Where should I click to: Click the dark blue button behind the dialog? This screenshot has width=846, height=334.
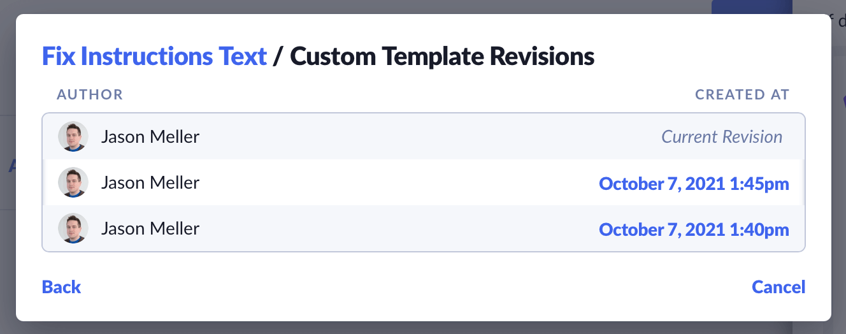[750, 7]
